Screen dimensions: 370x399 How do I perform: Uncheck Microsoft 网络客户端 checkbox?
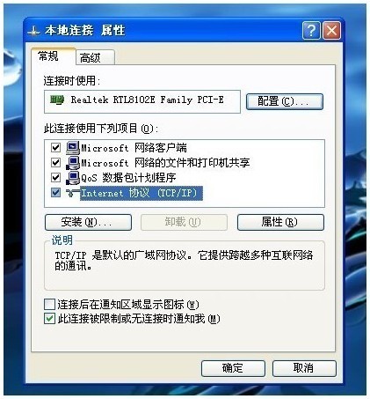click(55, 147)
